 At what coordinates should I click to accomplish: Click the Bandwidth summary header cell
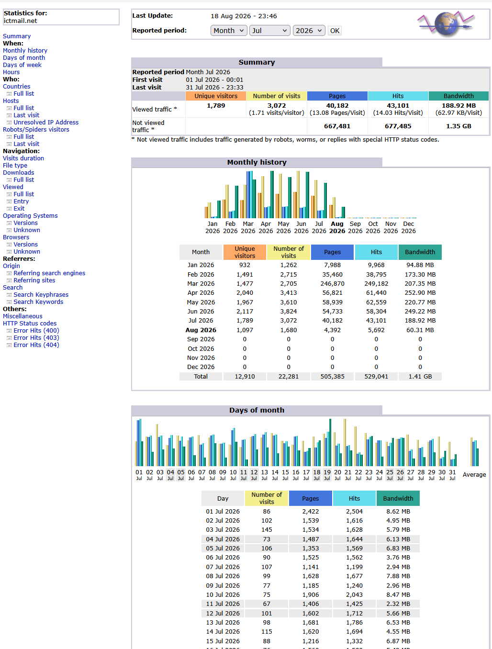pos(458,96)
